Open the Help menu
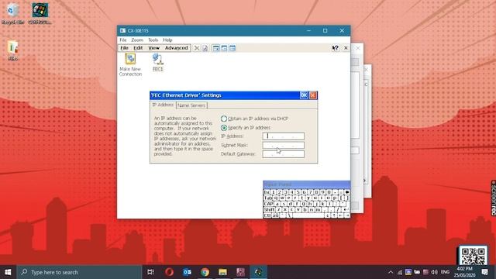 [167, 40]
